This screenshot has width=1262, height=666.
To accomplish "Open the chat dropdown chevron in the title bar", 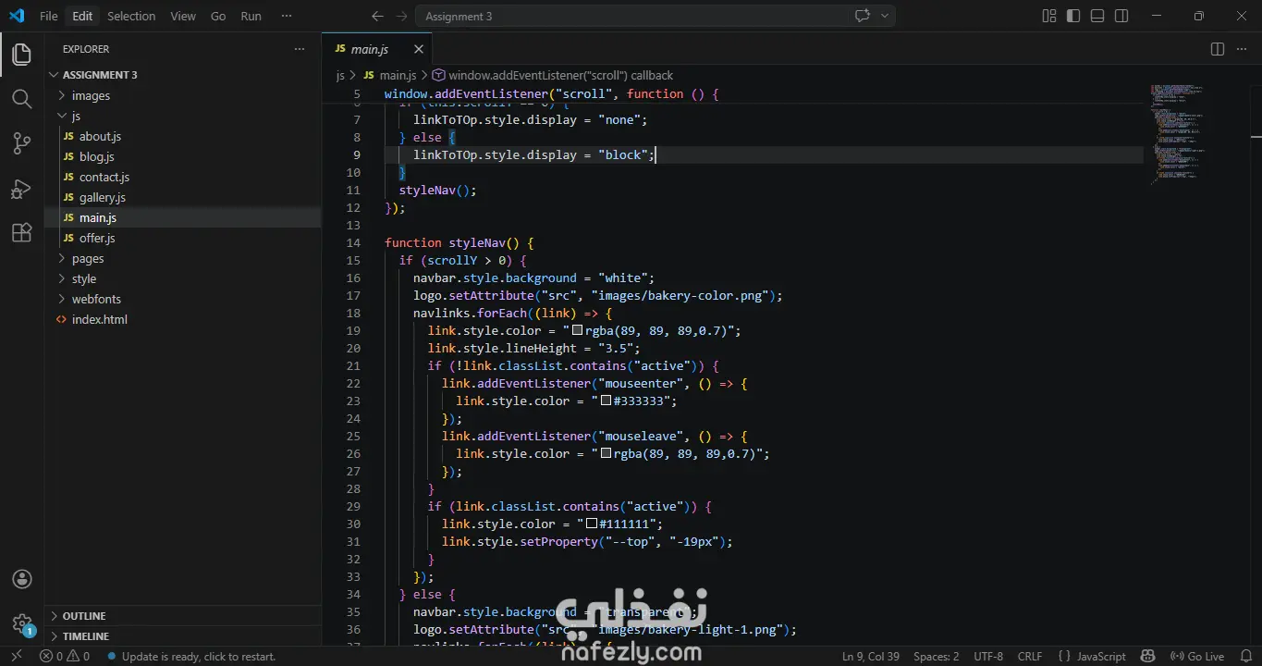I will (885, 16).
